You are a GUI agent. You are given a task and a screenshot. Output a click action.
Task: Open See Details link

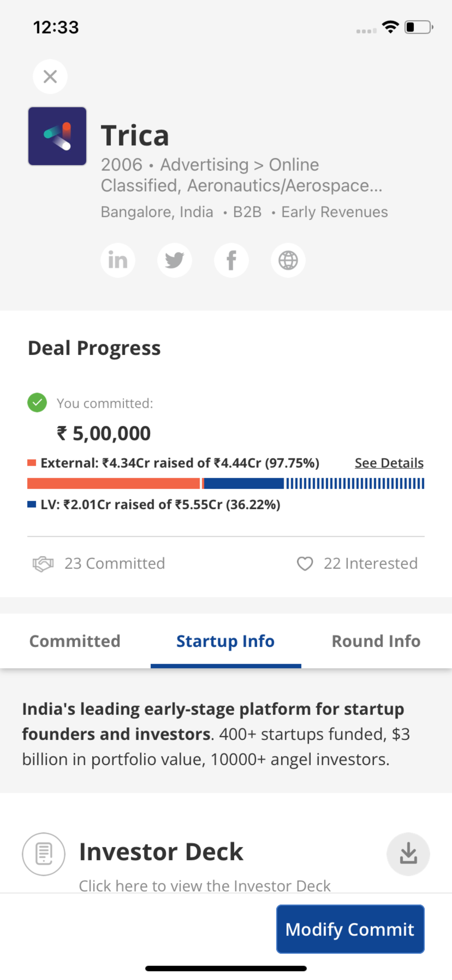coord(389,463)
